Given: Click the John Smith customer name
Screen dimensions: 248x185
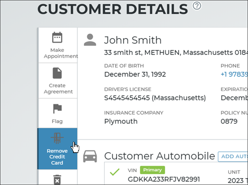Looking at the screenshot, I should 133,40.
